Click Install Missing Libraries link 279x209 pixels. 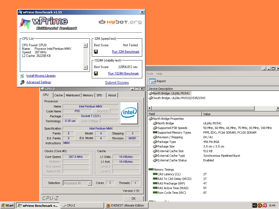(x=41, y=76)
